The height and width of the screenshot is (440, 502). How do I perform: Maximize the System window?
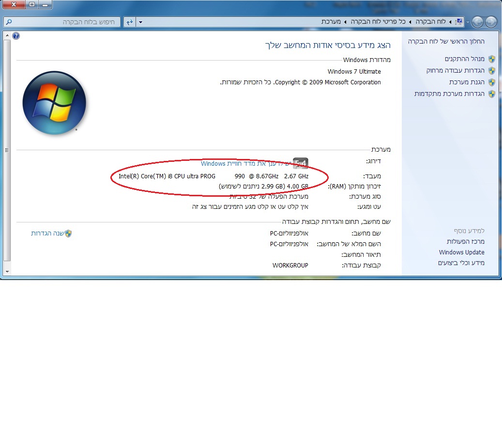click(31, 4)
